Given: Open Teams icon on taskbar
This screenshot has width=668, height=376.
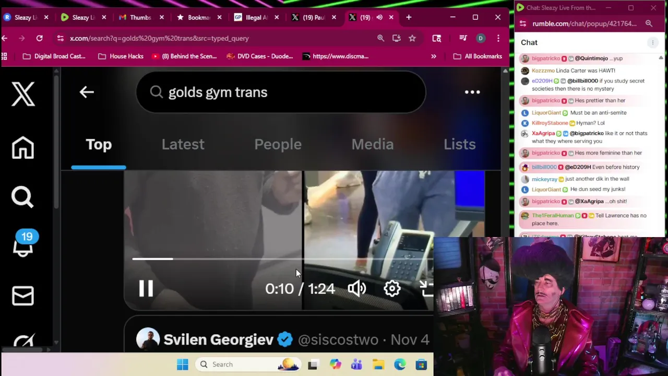Looking at the screenshot, I should coord(356,365).
